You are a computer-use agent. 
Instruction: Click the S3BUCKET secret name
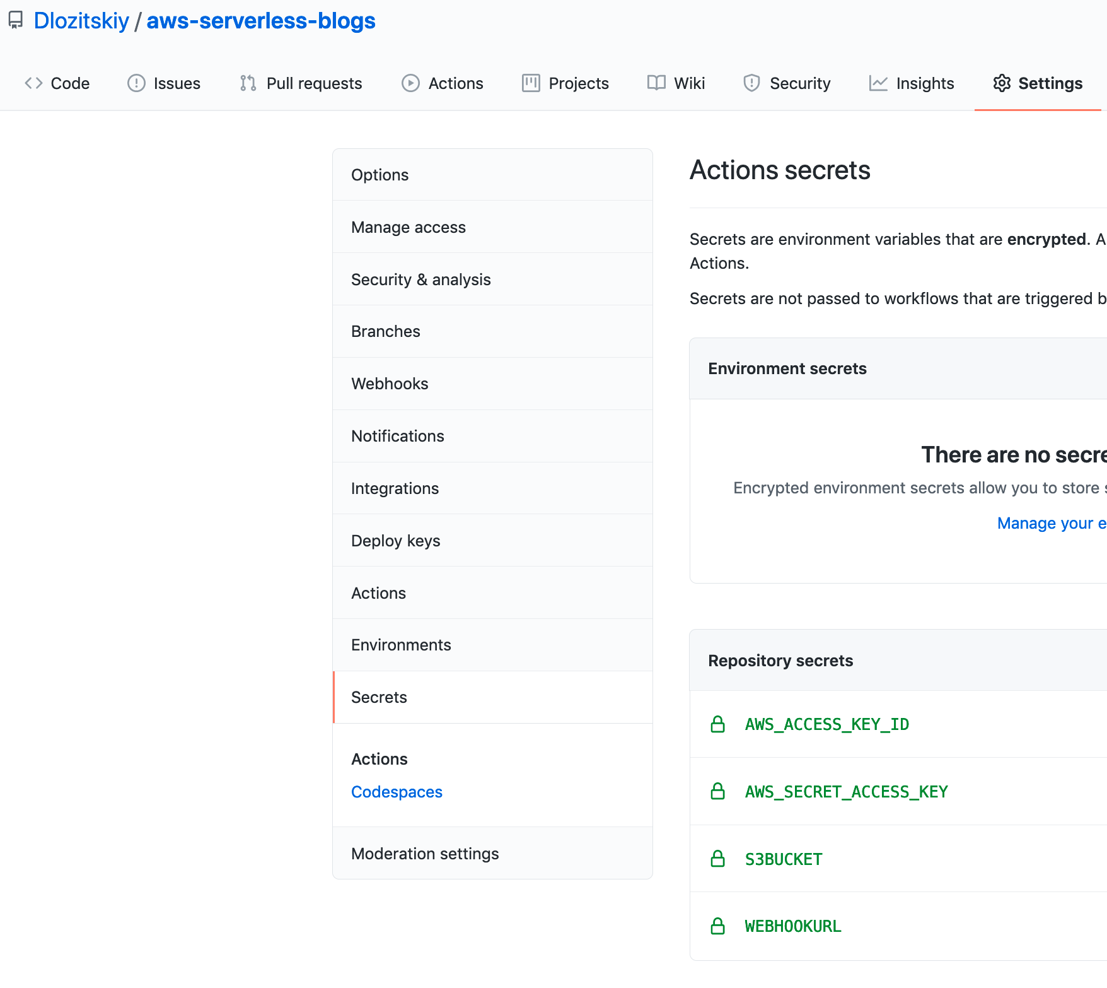(x=784, y=859)
